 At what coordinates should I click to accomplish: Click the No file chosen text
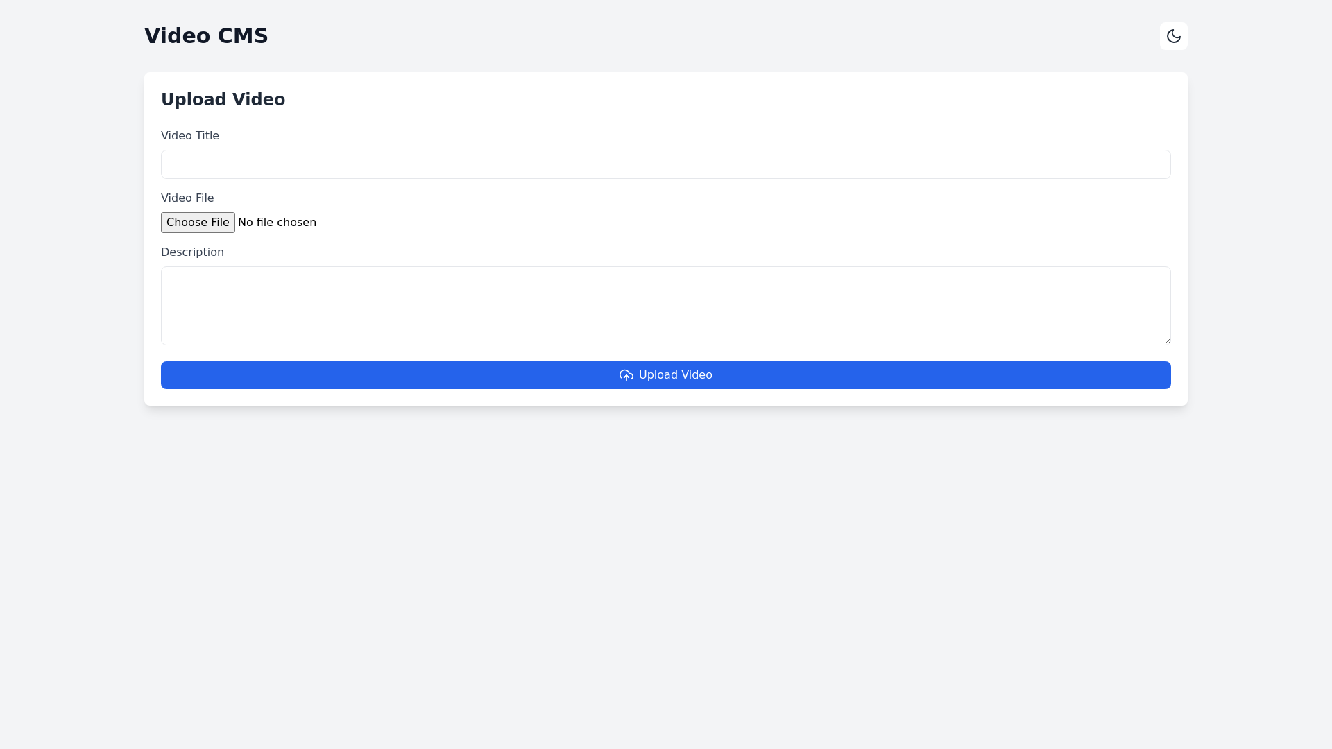pos(277,222)
